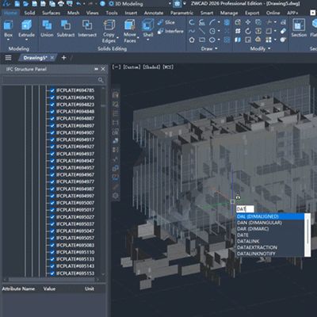Uncheck IFCPLATE#694823 checkbox

[x=52, y=105]
